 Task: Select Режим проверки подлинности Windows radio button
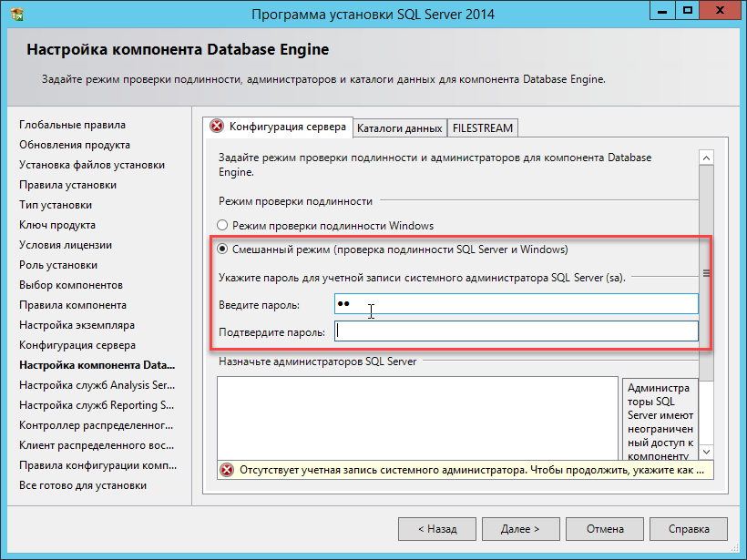tap(222, 225)
